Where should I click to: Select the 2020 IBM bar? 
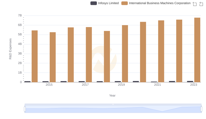click(x=143, y=52)
